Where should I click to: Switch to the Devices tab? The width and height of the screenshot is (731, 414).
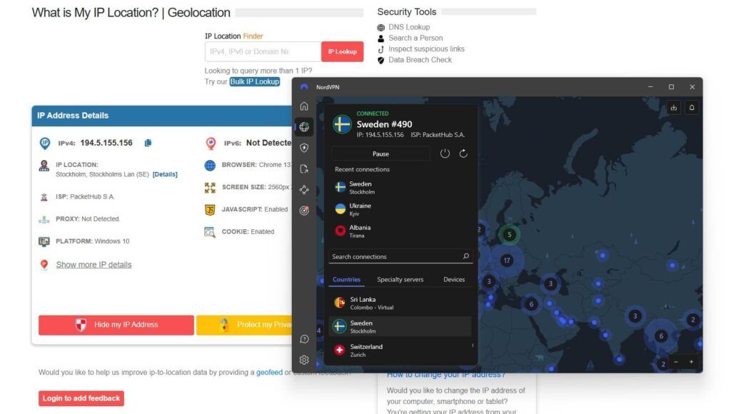pyautogui.click(x=454, y=279)
